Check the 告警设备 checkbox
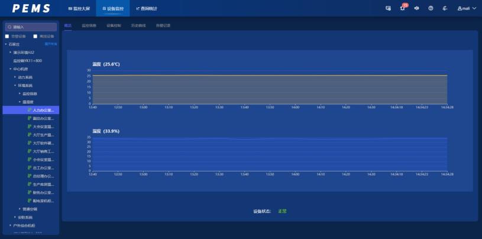Image resolution: width=482 pixels, height=239 pixels. click(7, 36)
